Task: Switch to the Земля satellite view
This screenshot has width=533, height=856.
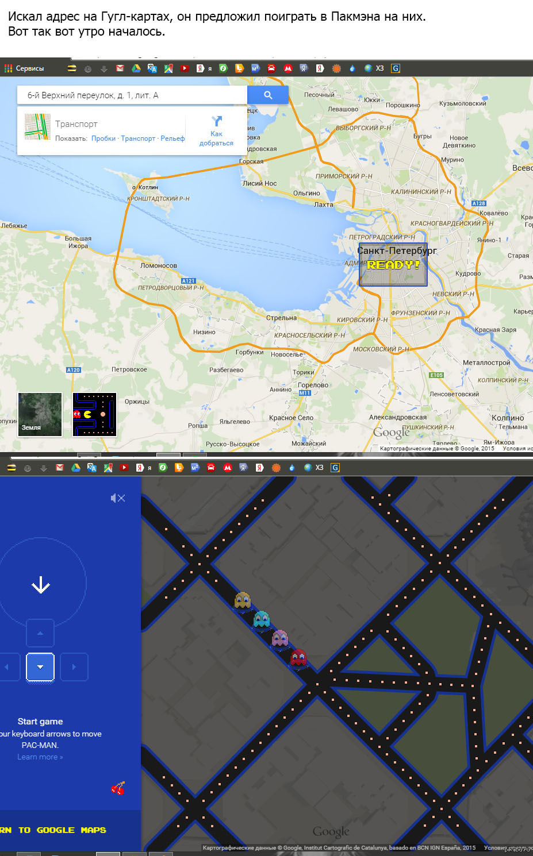Action: click(x=40, y=414)
